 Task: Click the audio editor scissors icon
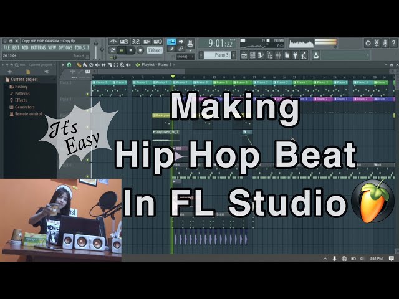[x=377, y=43]
